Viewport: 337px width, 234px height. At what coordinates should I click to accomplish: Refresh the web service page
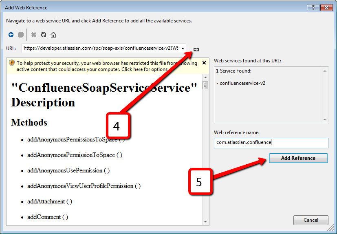(x=44, y=35)
